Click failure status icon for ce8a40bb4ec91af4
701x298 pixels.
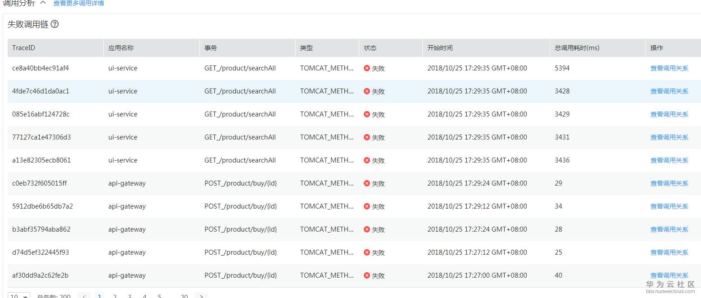point(367,68)
